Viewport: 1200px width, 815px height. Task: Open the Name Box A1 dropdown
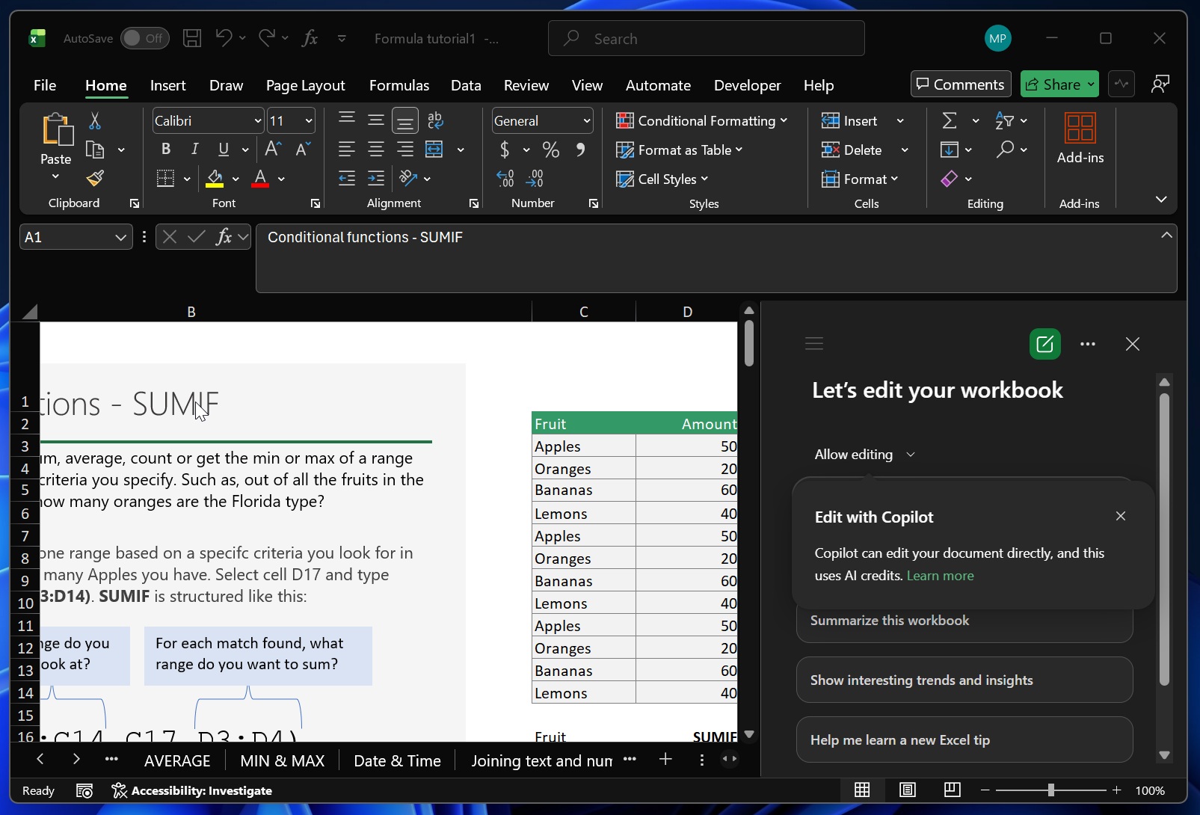[120, 237]
